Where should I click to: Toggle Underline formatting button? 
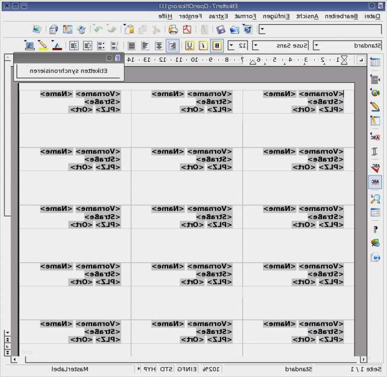[190, 46]
